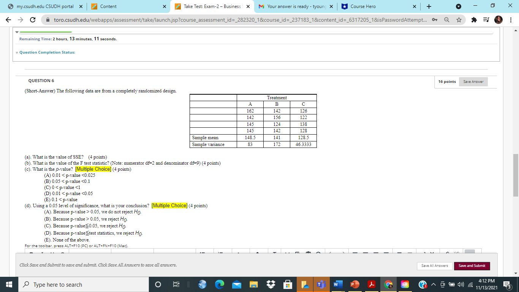Open a new browser tab
The width and height of the screenshot is (519, 292).
(x=429, y=6)
